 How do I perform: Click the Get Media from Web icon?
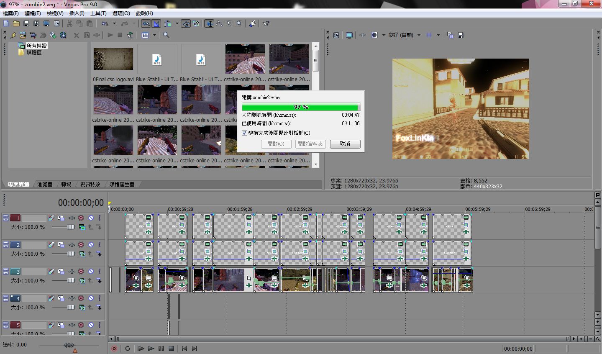click(x=63, y=35)
